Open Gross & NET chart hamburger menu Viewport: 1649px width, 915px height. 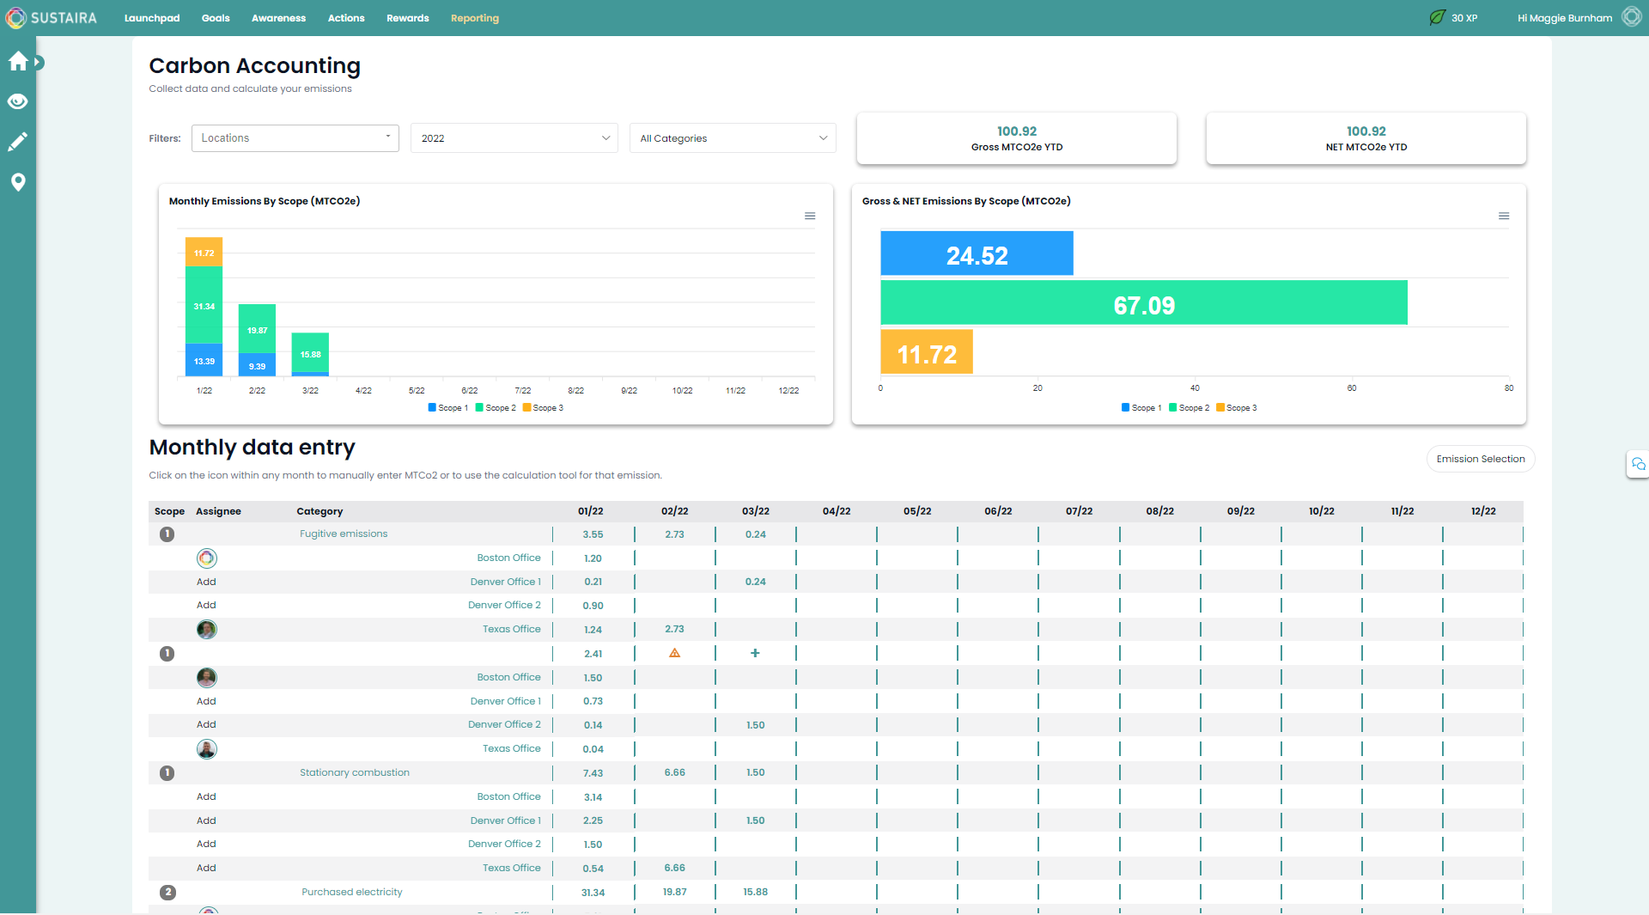pyautogui.click(x=1504, y=216)
